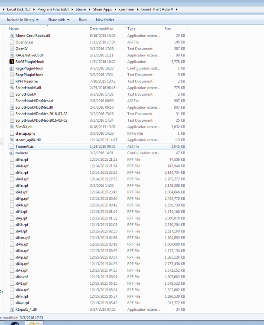Click the ScriptHookV.dll file icon

point(12,88)
